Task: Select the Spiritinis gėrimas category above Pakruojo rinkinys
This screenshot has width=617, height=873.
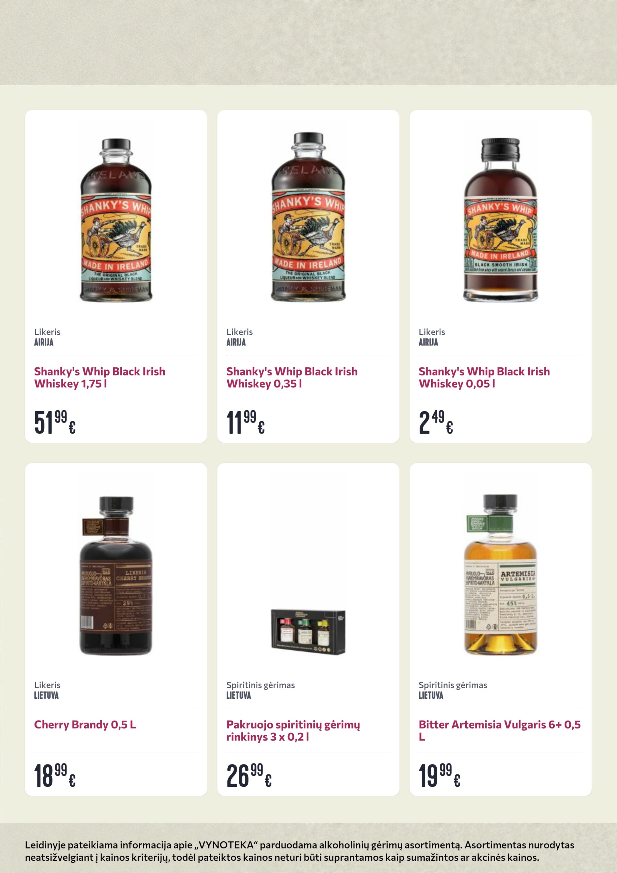Action: pos(260,685)
